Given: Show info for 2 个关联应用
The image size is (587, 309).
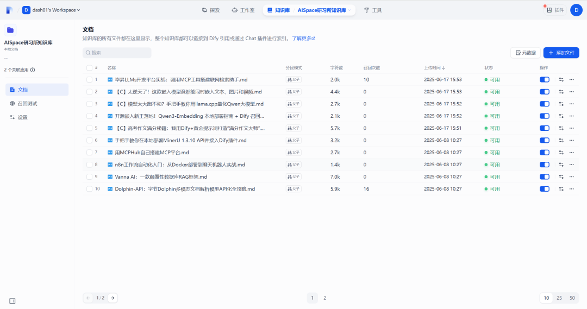Looking at the screenshot, I should tap(33, 70).
